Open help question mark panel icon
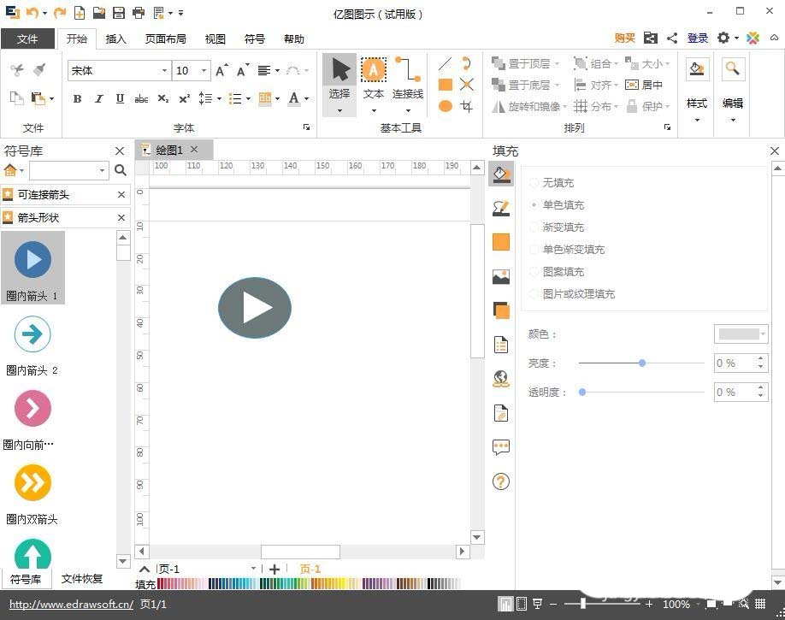 [x=500, y=481]
